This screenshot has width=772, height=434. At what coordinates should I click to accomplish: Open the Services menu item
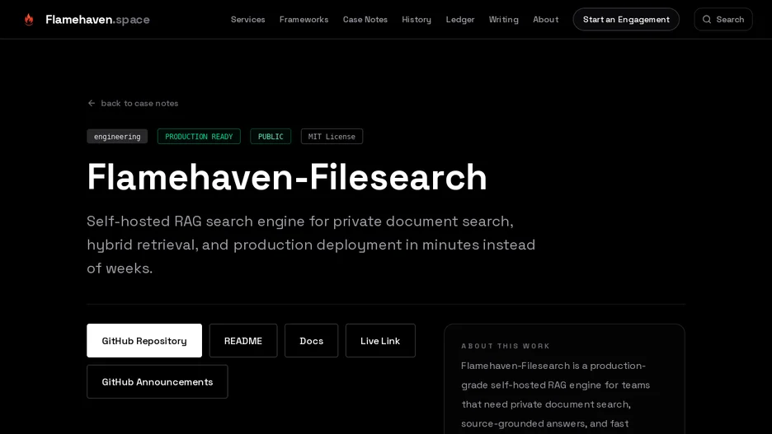[247, 20]
